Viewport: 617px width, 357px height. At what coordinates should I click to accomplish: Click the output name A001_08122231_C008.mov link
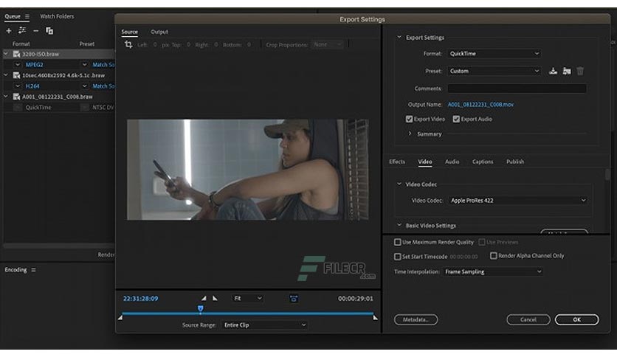pyautogui.click(x=480, y=105)
